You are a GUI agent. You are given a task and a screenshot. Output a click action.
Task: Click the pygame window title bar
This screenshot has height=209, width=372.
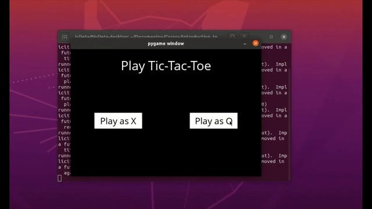click(x=166, y=44)
